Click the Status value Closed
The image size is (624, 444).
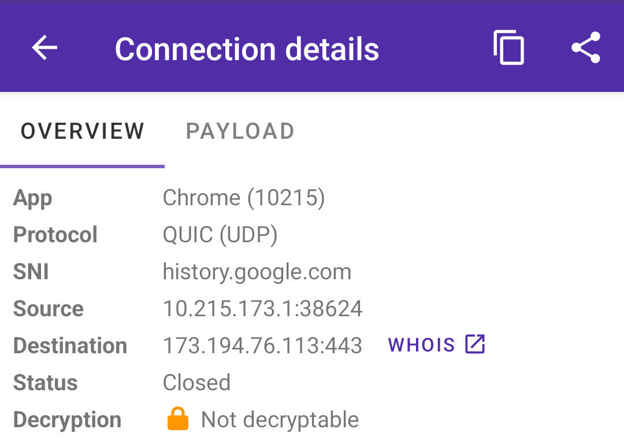point(196,382)
